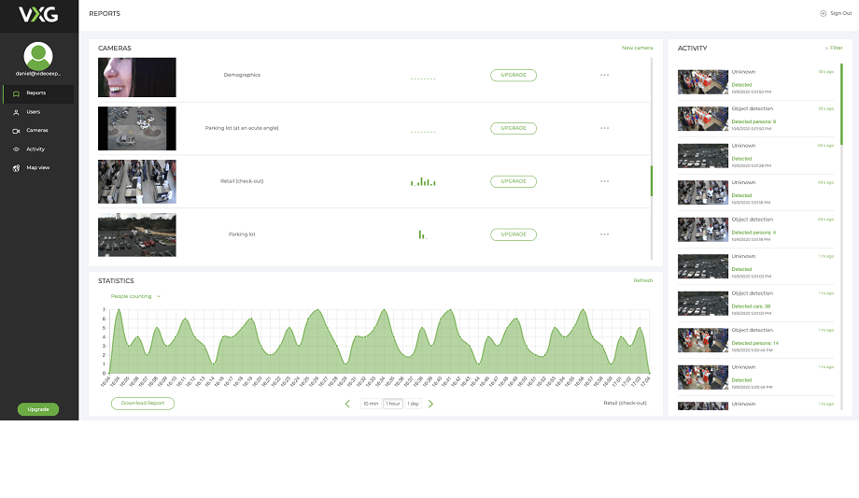Image resolution: width=859 pixels, height=498 pixels.
Task: Click Upgrade for Retail (check-out) camera
Action: point(514,181)
